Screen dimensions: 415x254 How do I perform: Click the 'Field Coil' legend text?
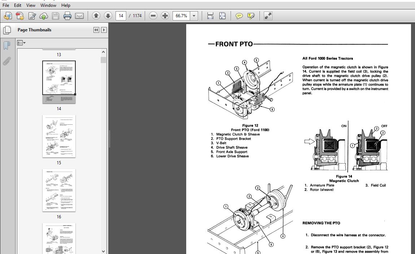pos(378,185)
